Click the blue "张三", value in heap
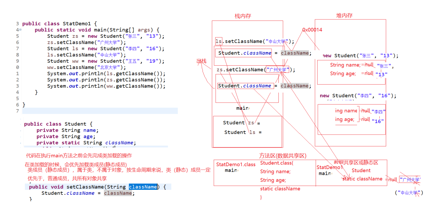The width and height of the screenshot is (444, 216). click(x=385, y=66)
